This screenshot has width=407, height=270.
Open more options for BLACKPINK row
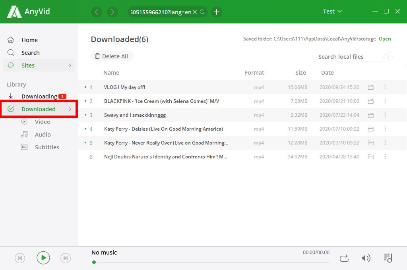click(385, 101)
